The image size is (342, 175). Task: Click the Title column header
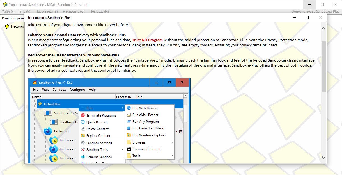[159, 97]
